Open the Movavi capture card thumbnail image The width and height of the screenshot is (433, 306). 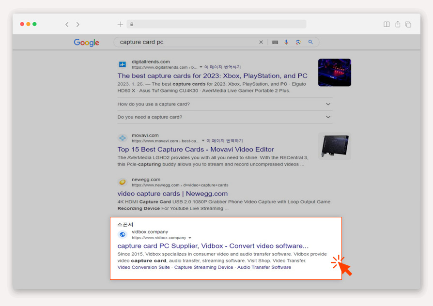pyautogui.click(x=334, y=146)
